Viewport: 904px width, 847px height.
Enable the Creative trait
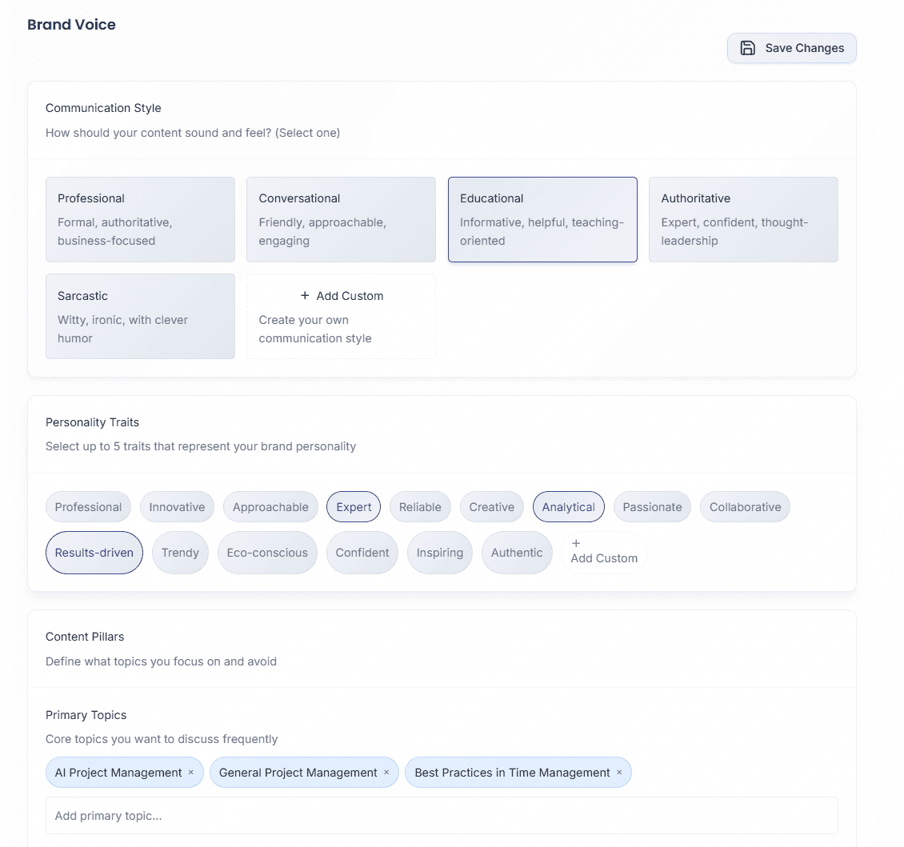(491, 506)
